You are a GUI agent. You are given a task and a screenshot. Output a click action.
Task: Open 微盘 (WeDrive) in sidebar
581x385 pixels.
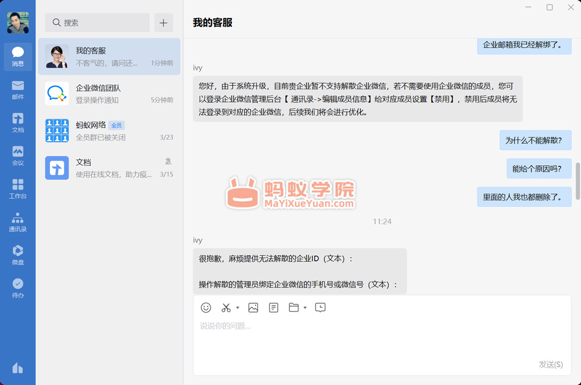click(x=17, y=255)
